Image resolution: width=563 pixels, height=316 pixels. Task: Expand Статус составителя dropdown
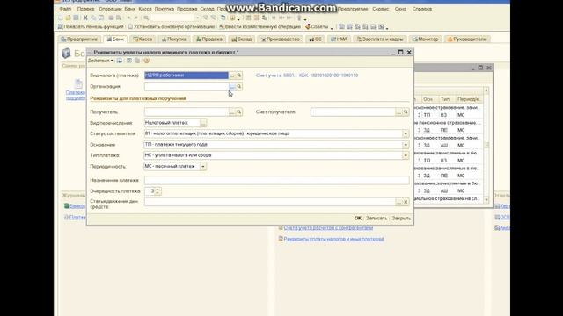[406, 133]
